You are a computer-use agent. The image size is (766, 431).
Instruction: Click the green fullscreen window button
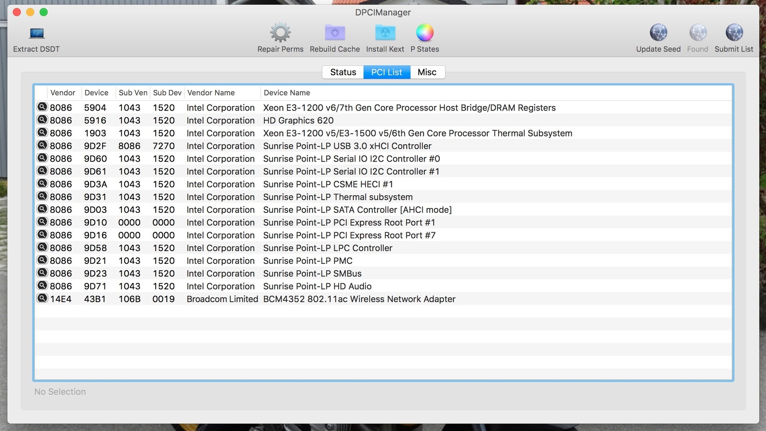coord(44,12)
